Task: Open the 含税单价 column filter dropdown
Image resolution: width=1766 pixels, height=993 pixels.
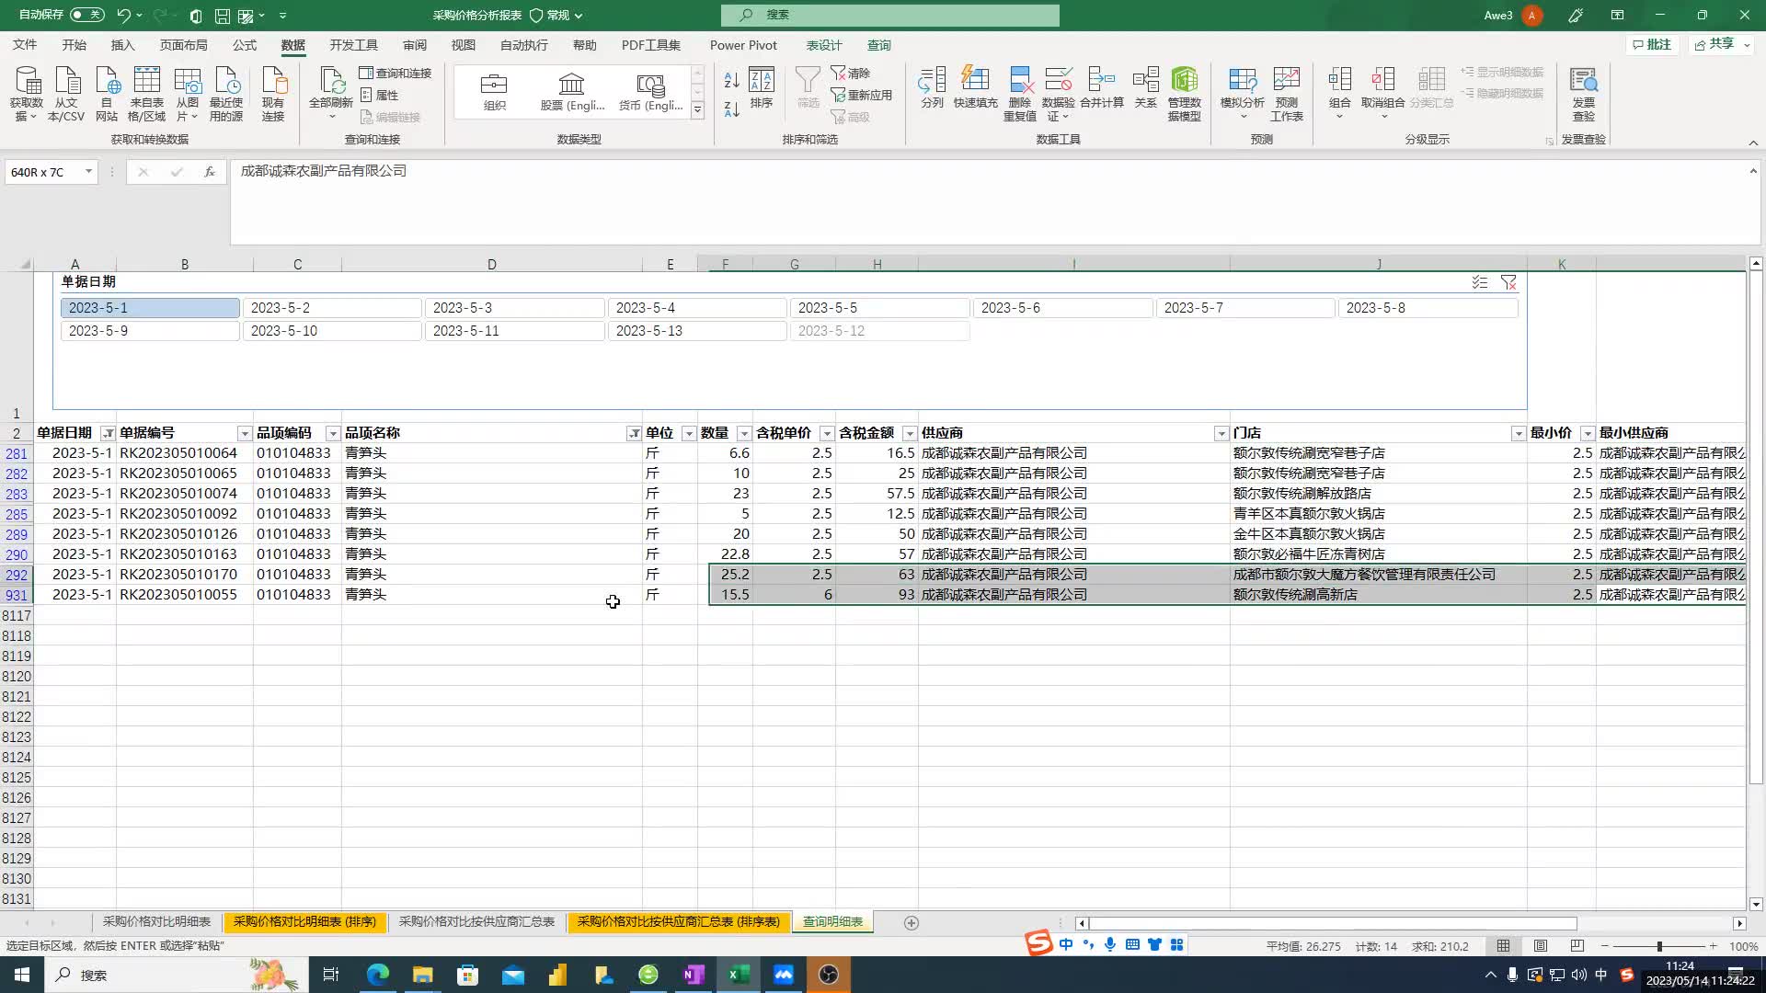Action: coord(827,434)
